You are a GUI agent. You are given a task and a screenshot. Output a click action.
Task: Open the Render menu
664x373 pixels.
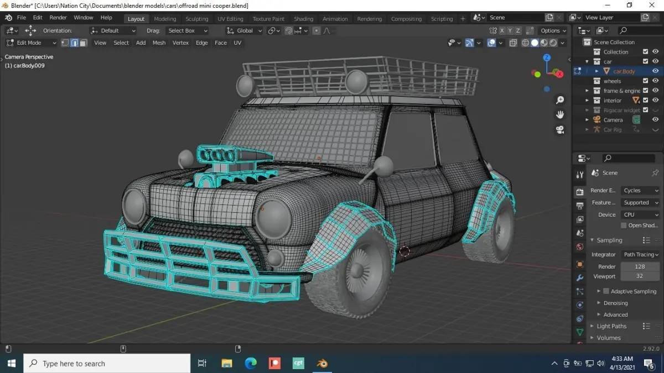[58, 18]
